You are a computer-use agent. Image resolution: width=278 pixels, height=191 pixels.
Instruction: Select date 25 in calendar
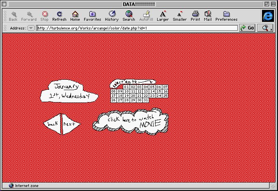click(165, 96)
